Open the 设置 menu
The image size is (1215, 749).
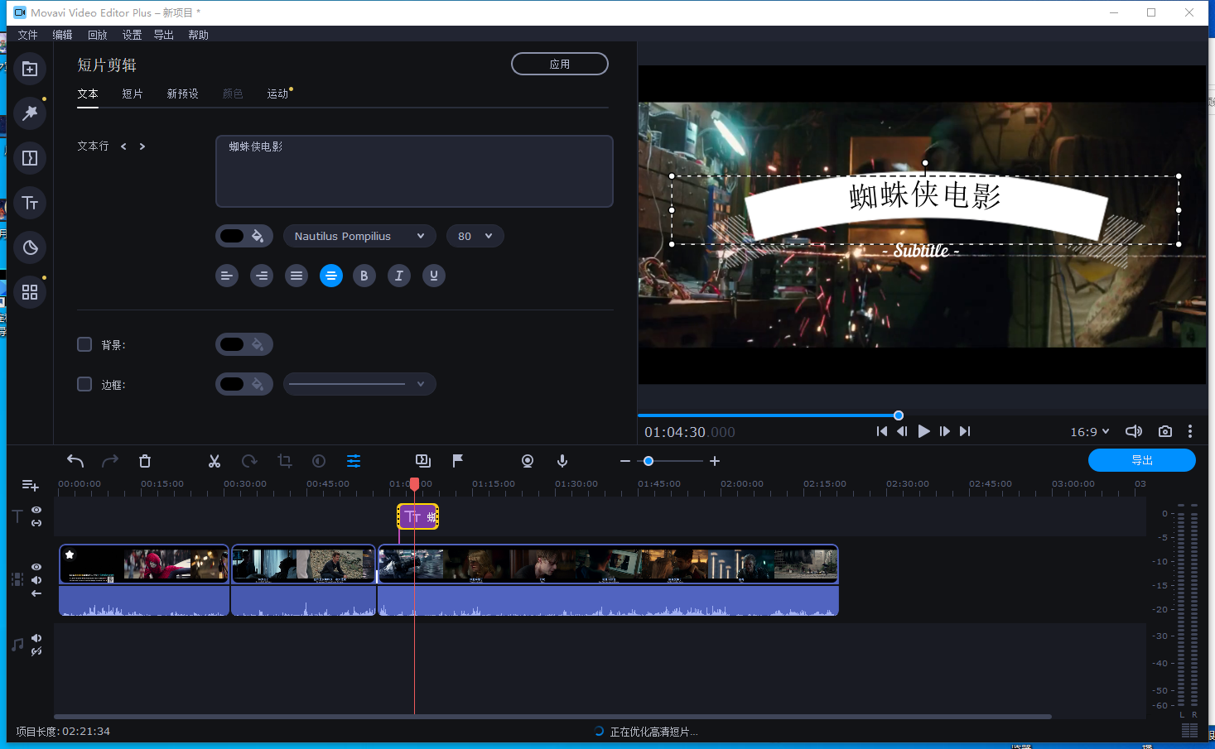click(x=132, y=35)
